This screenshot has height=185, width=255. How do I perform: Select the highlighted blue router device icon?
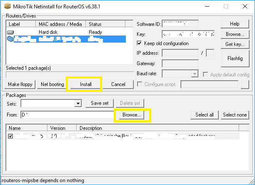[x=10, y=39]
